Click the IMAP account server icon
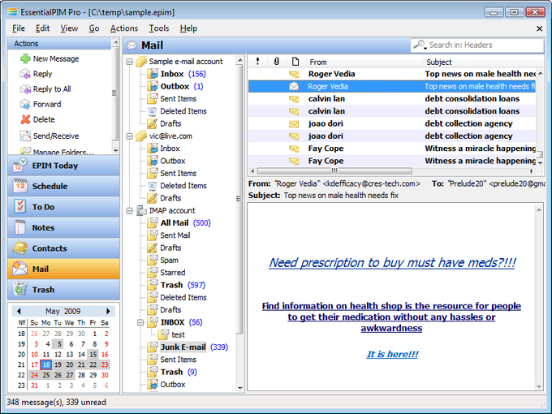This screenshot has height=414, width=552. [141, 210]
